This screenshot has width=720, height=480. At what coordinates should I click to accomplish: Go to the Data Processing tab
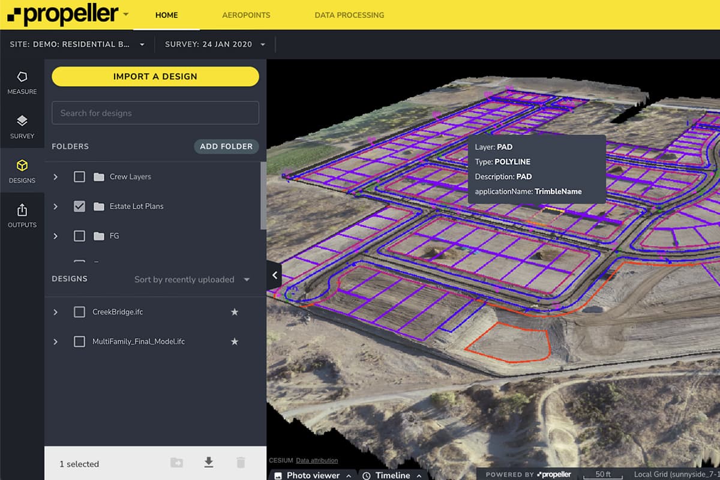349,15
